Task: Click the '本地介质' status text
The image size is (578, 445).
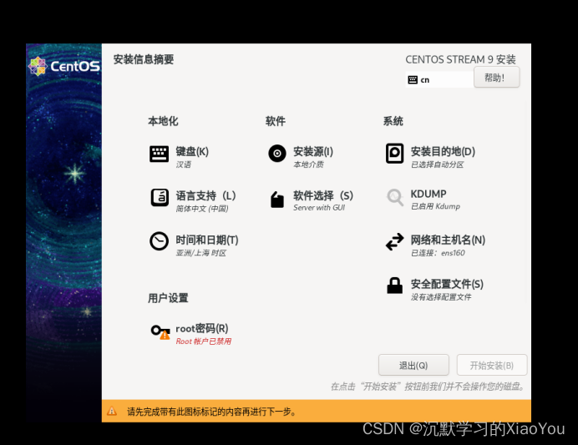Action: (308, 164)
